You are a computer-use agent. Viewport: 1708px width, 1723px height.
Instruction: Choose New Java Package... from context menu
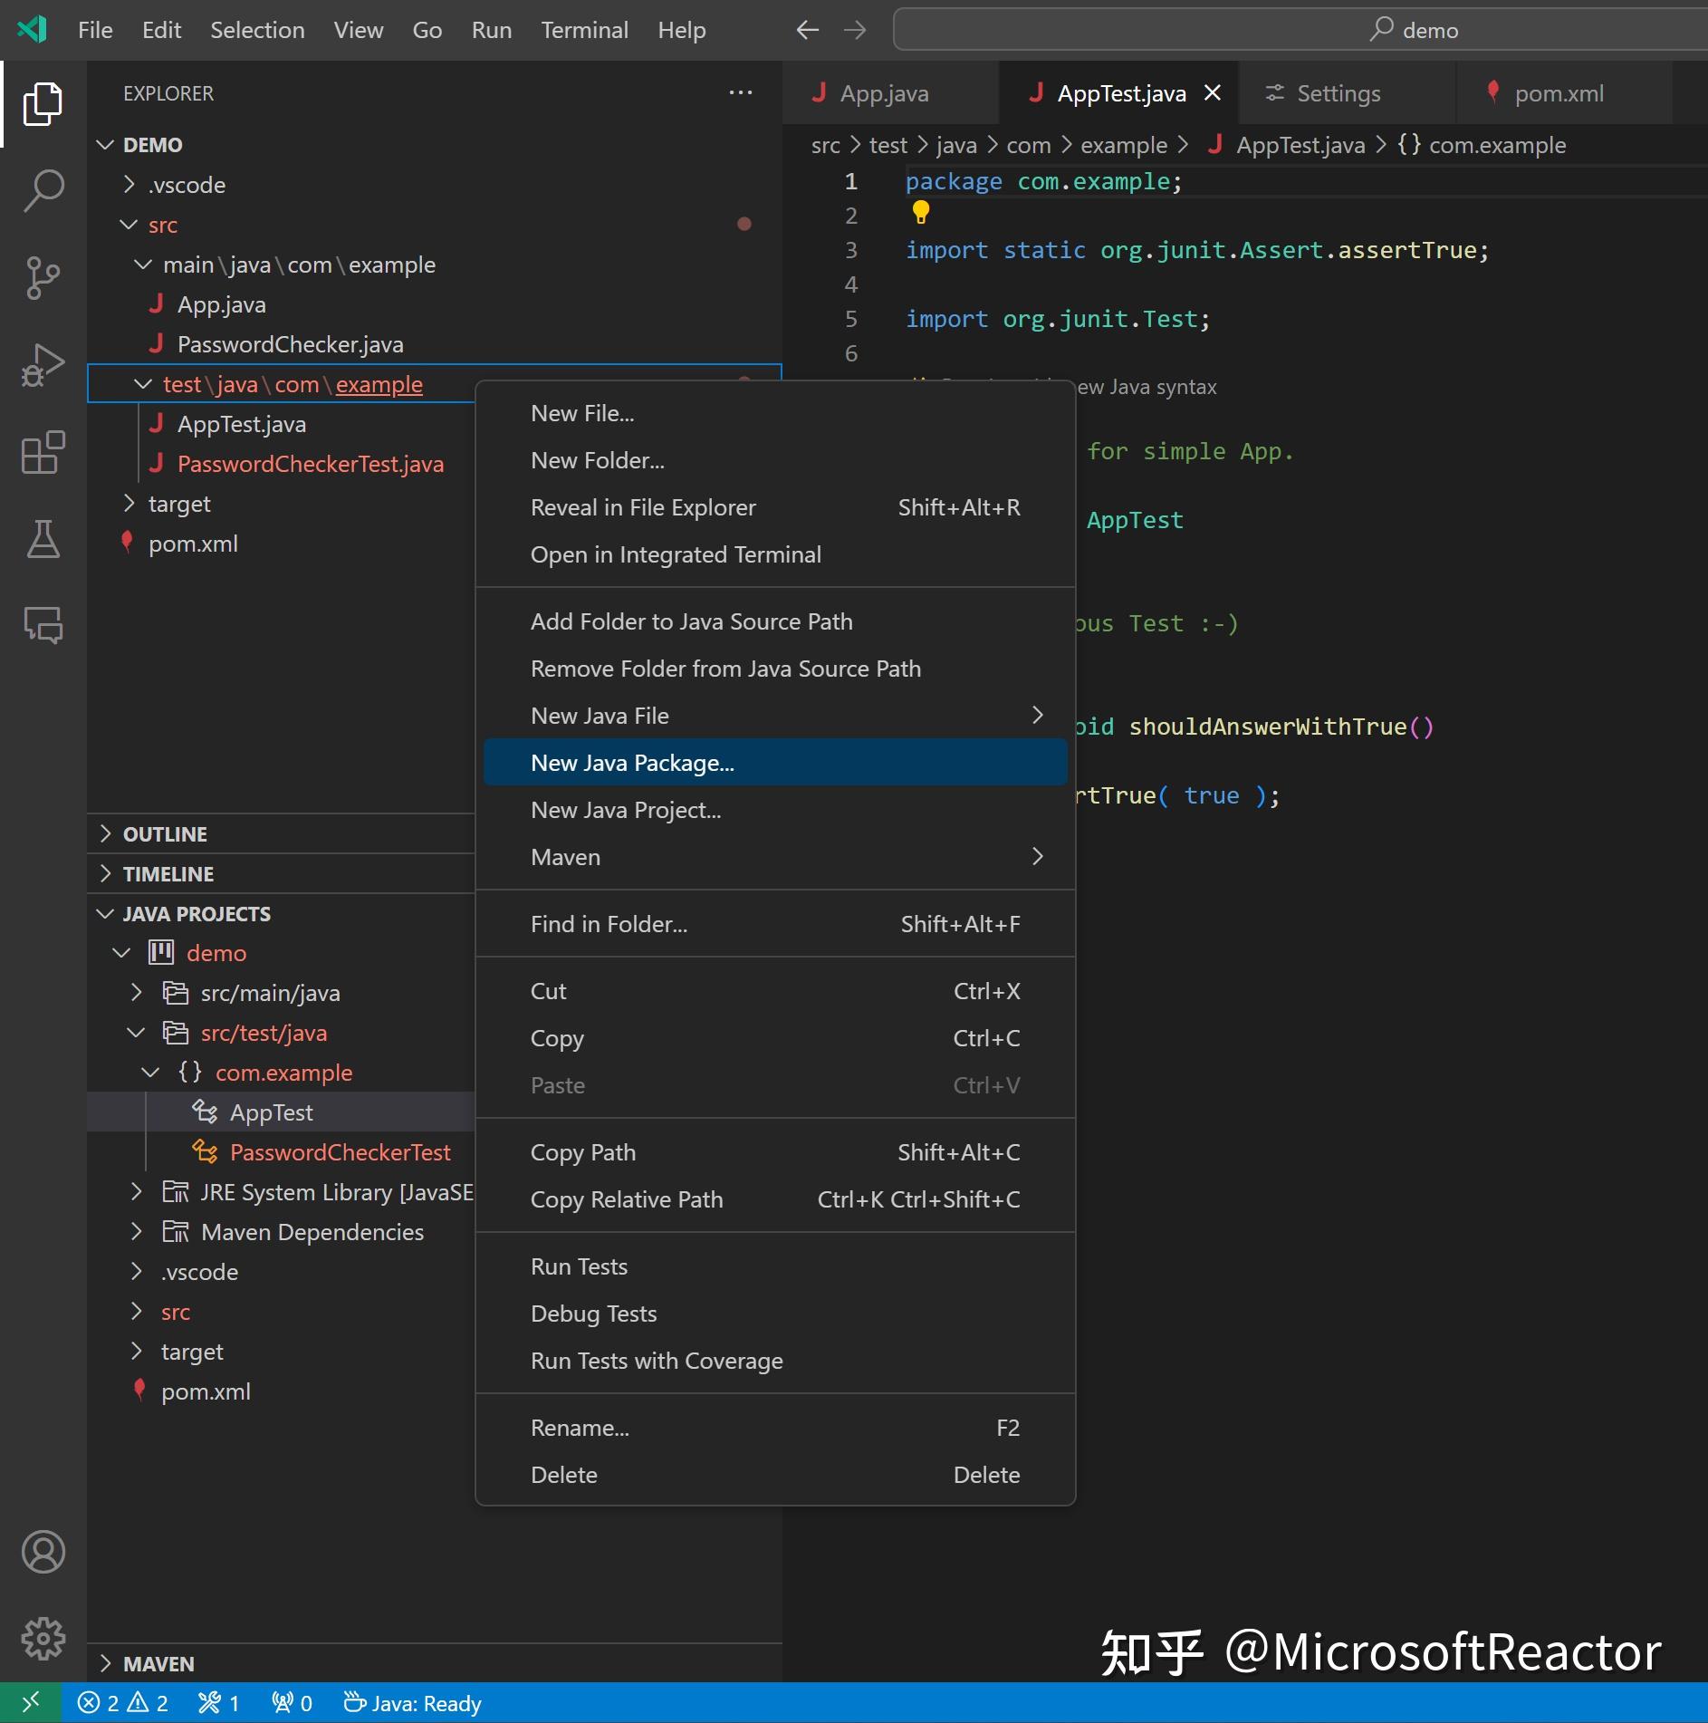click(775, 763)
